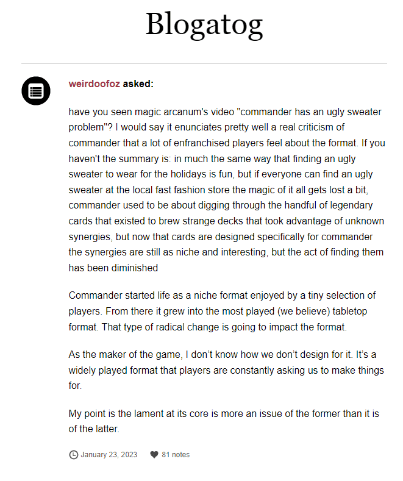This screenshot has height=481, width=403.
Task: View the 81 notes on this post
Action: pyautogui.click(x=176, y=454)
